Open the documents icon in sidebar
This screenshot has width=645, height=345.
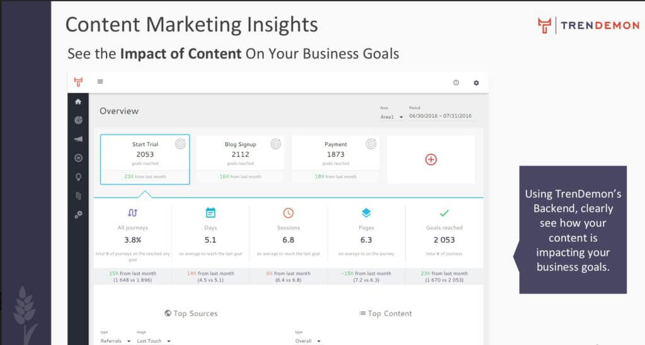point(78,196)
